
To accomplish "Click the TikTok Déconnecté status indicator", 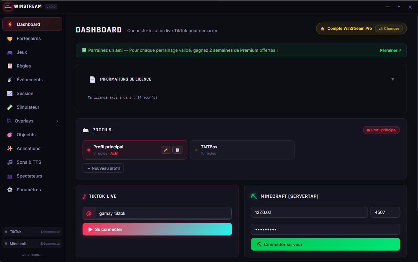I will pos(6,232).
